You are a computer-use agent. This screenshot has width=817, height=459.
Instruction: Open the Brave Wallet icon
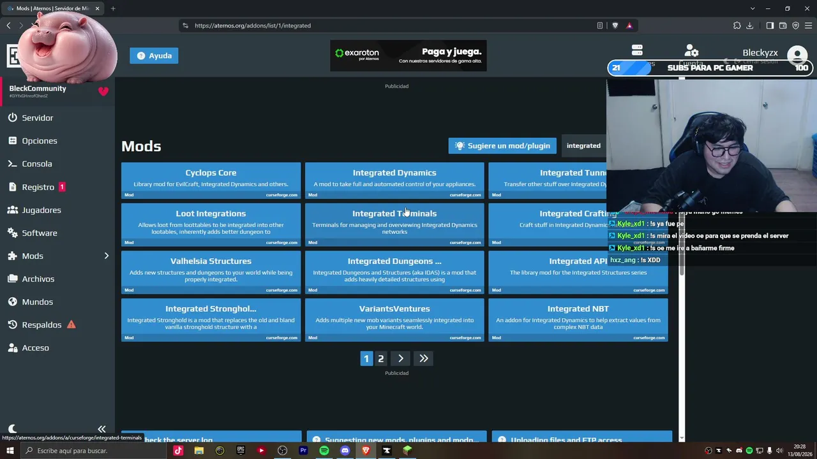click(x=783, y=25)
